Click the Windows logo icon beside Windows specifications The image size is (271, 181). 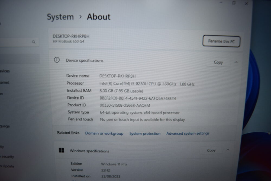coord(61,150)
